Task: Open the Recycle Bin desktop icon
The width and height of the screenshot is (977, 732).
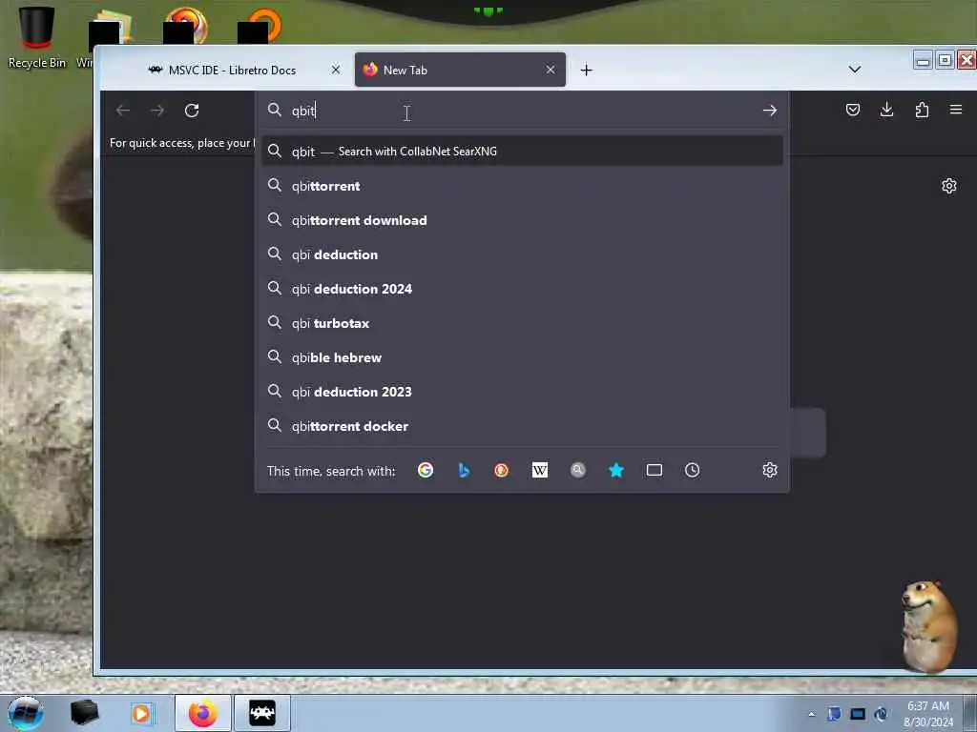Action: click(x=37, y=36)
